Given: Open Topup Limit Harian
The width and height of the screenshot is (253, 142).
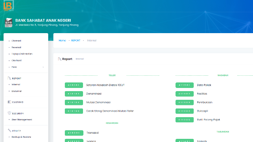Looking at the screenshot, I should pos(22,54).
